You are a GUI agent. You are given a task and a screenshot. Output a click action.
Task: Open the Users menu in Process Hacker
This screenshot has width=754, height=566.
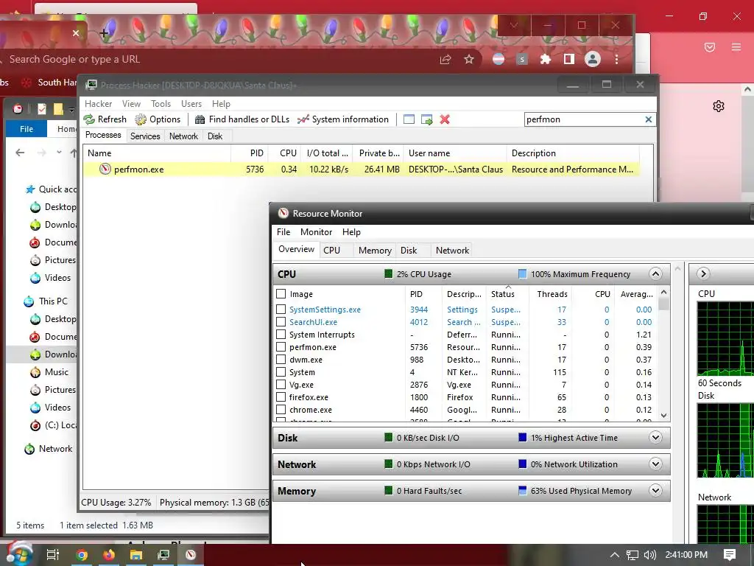[191, 104]
